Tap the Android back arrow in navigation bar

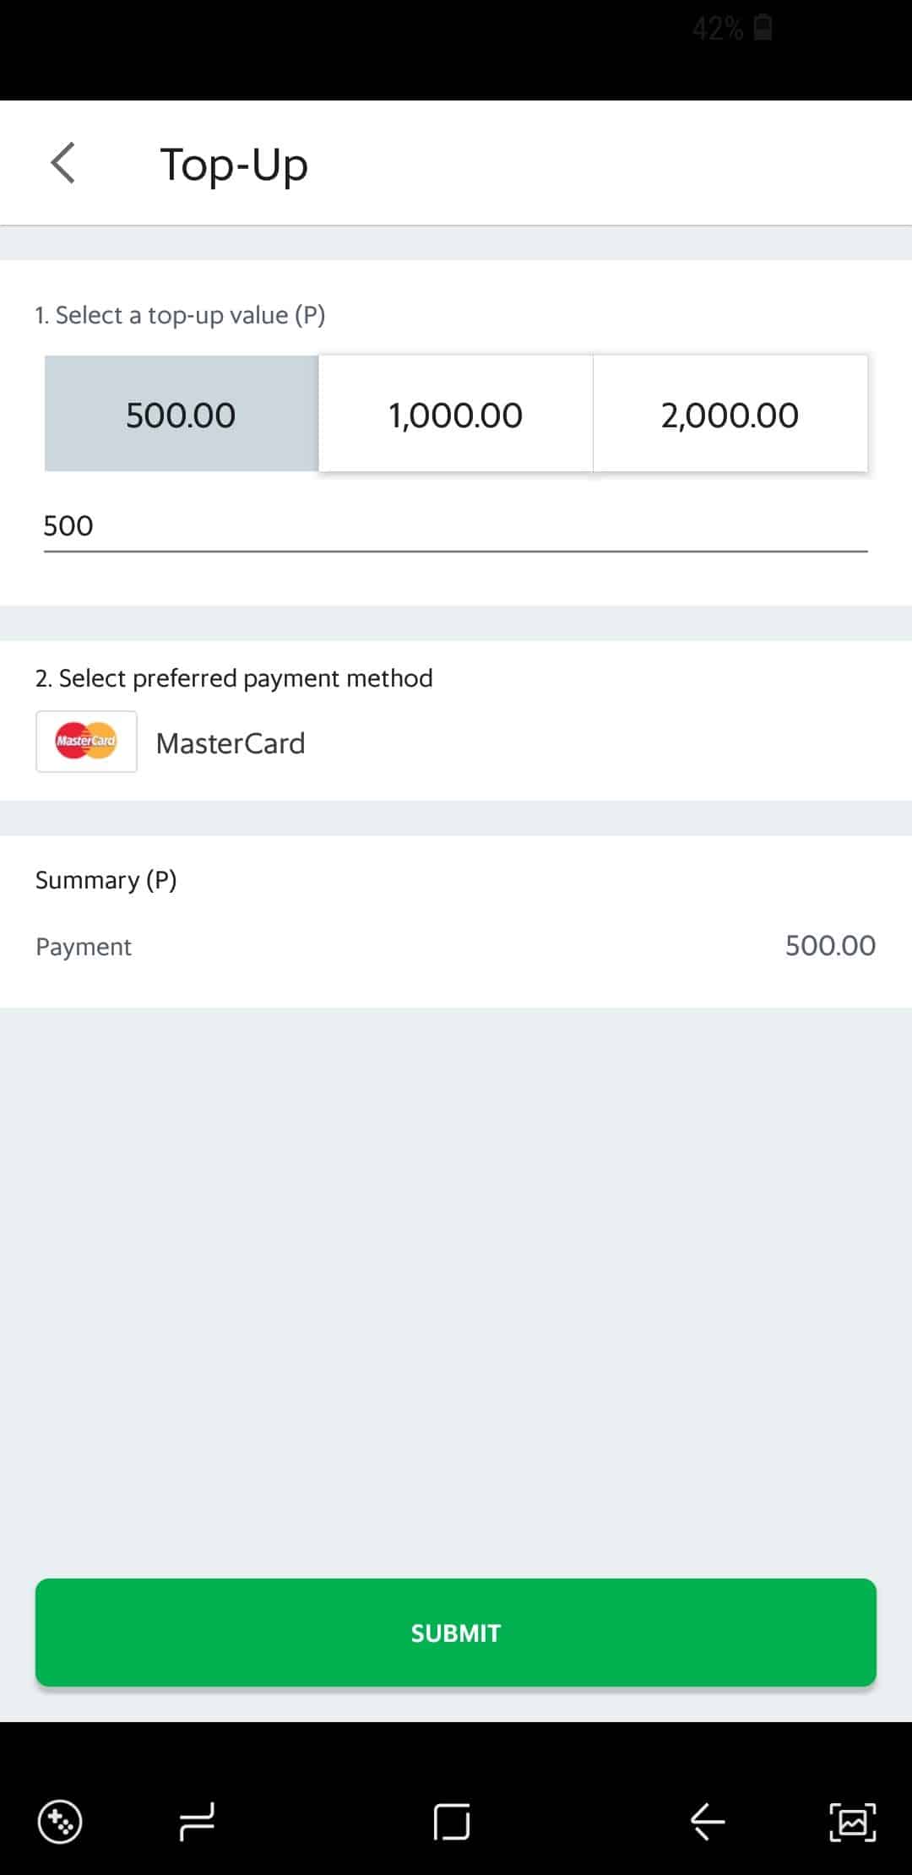pyautogui.click(x=708, y=1821)
